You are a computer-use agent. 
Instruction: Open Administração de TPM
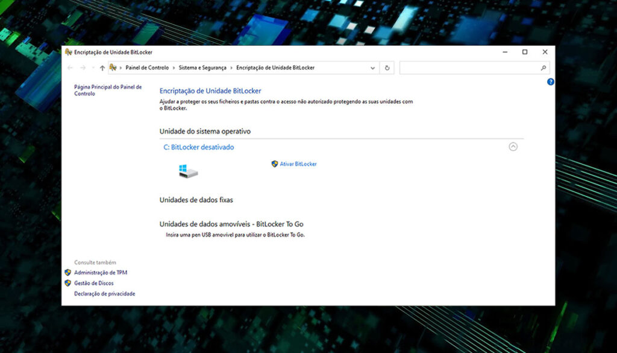[101, 272]
